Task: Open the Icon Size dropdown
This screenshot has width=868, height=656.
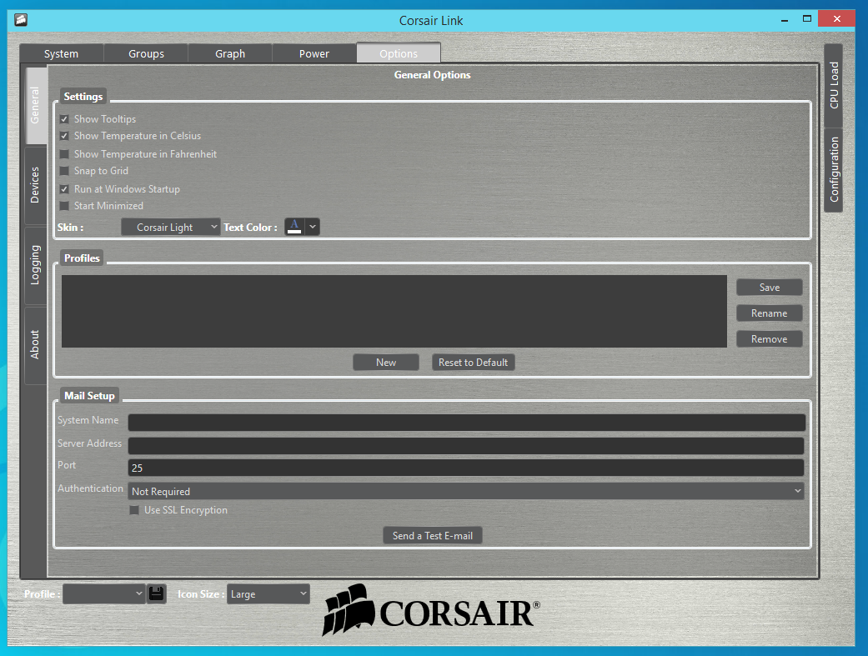Action: [268, 594]
